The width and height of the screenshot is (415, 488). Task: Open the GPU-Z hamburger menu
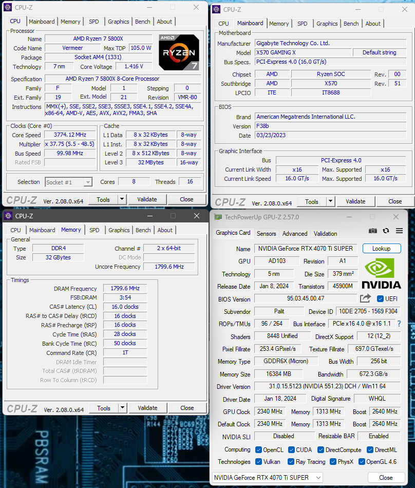[400, 231]
